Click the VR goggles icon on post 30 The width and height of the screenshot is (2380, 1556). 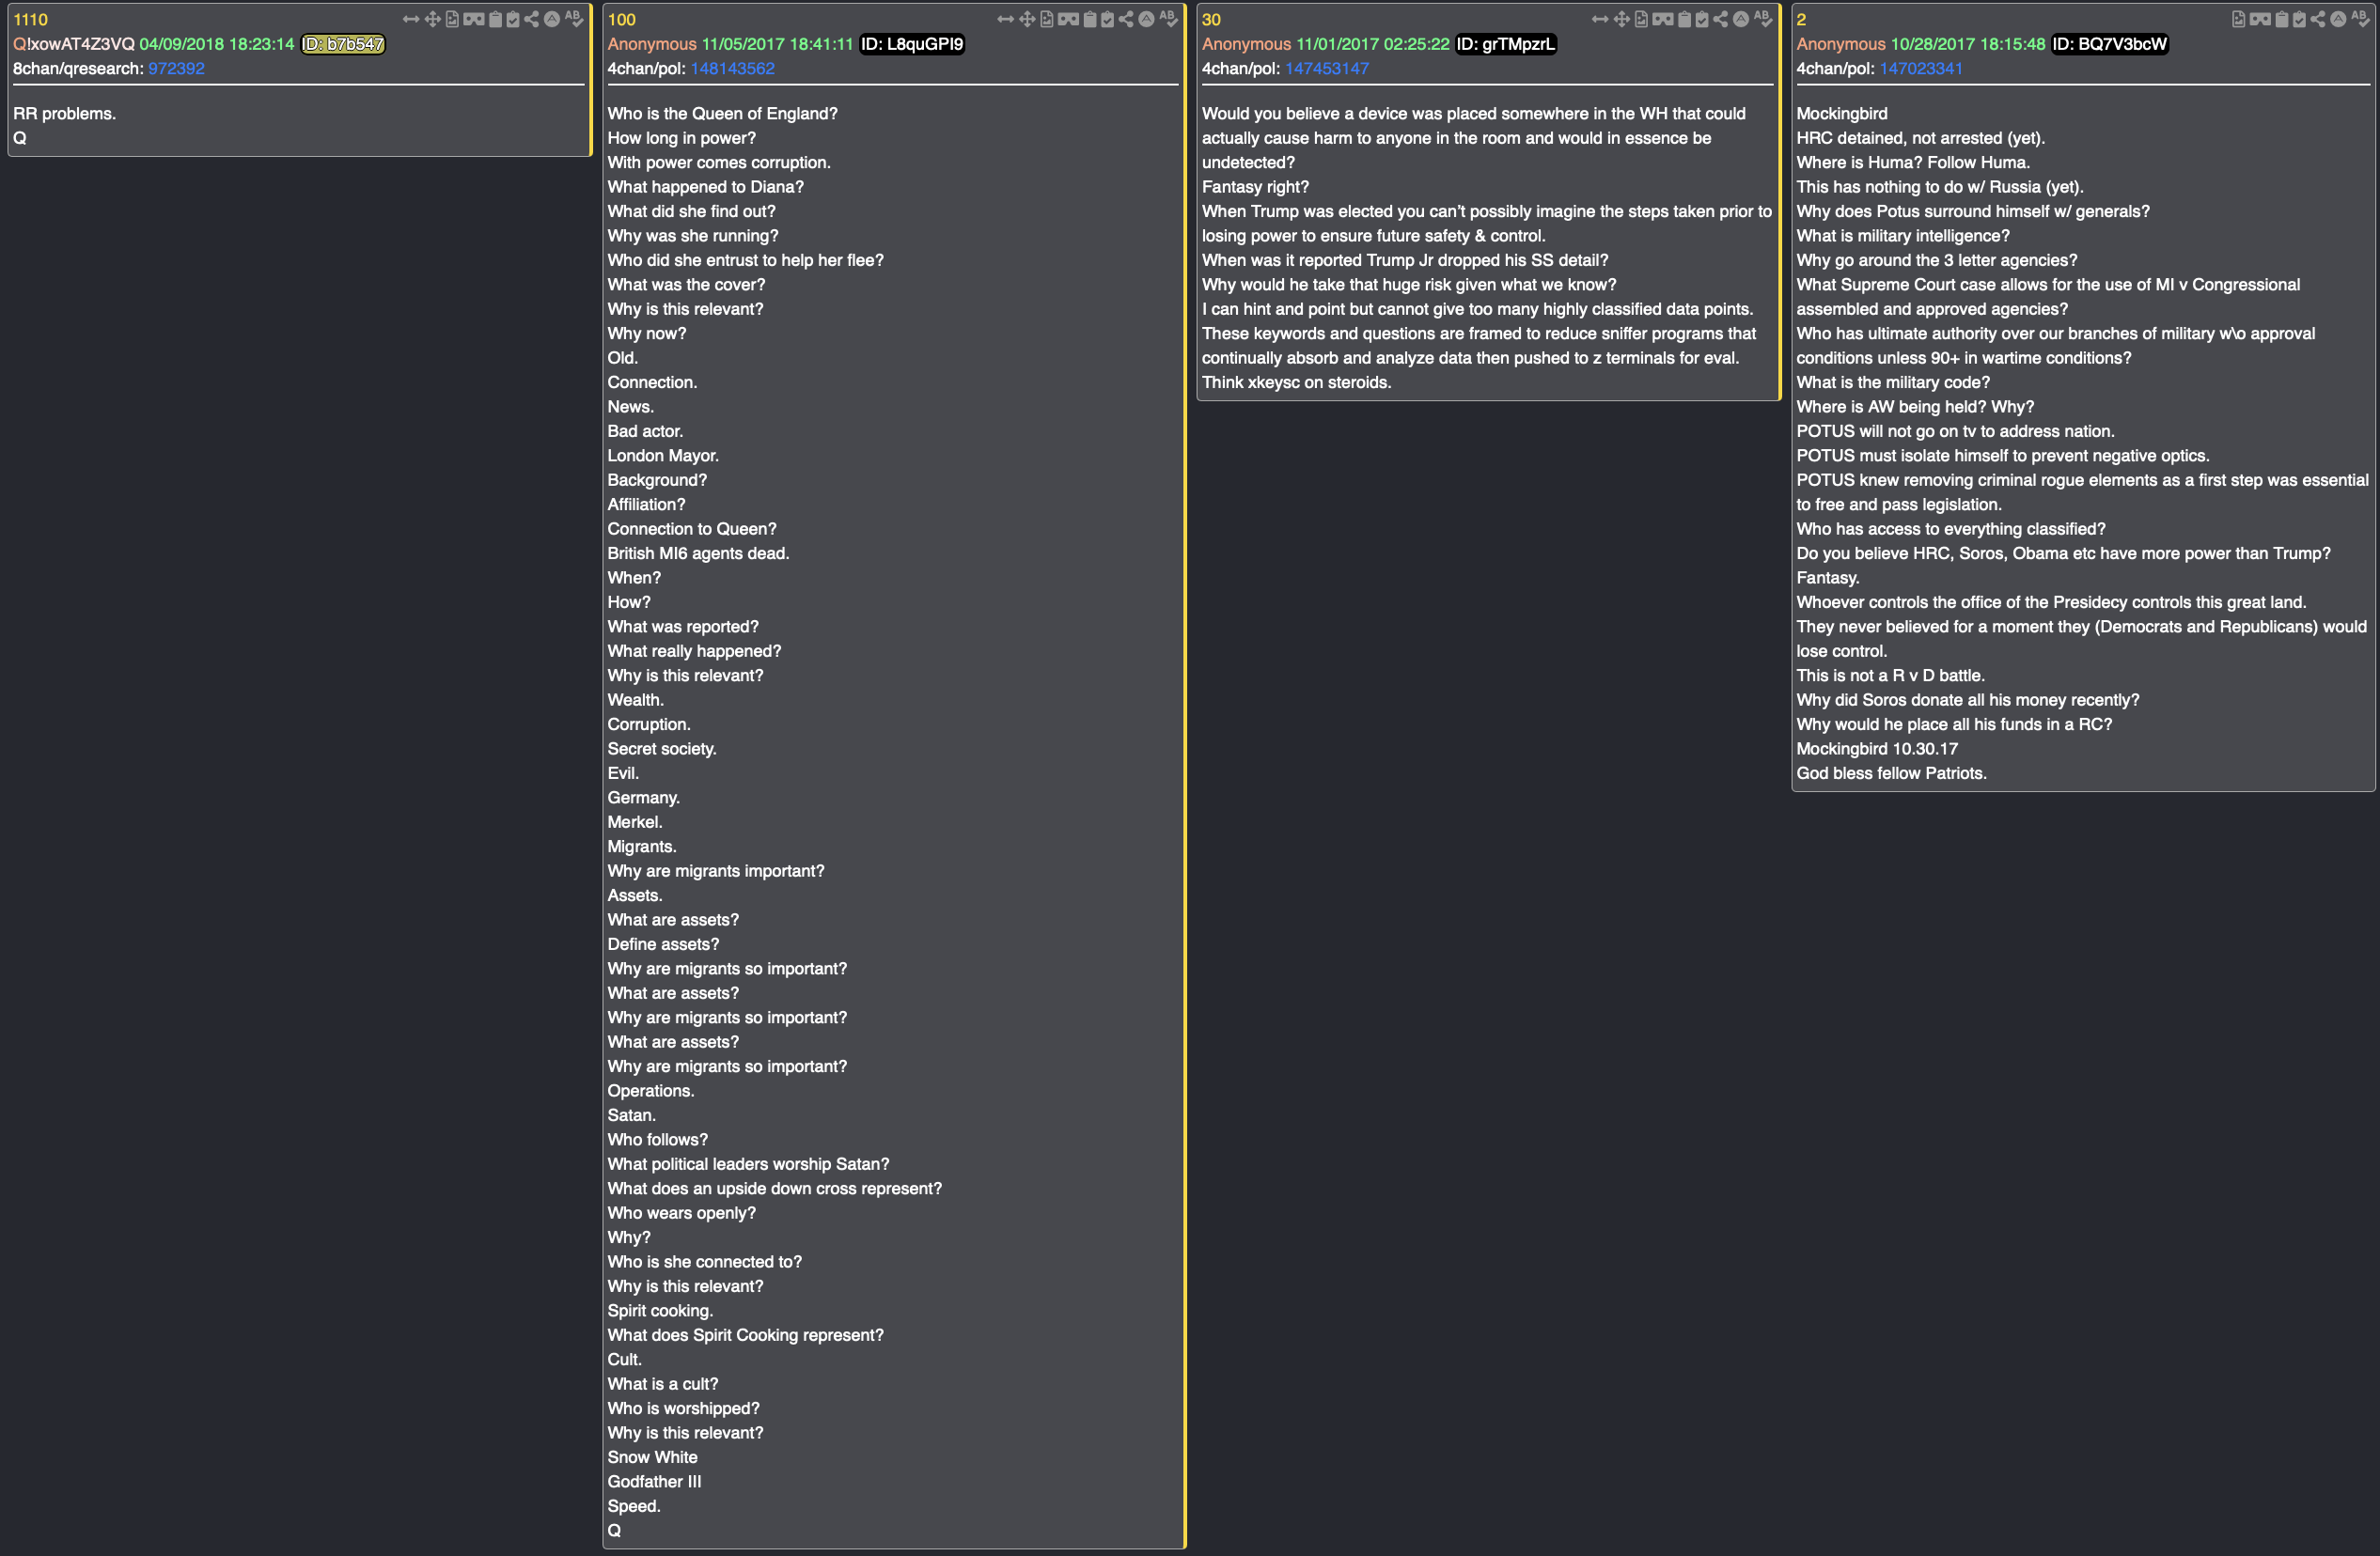(x=1663, y=19)
